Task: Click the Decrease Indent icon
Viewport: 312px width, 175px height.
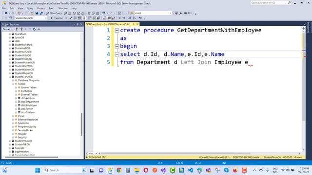Action: [x=130, y=18]
